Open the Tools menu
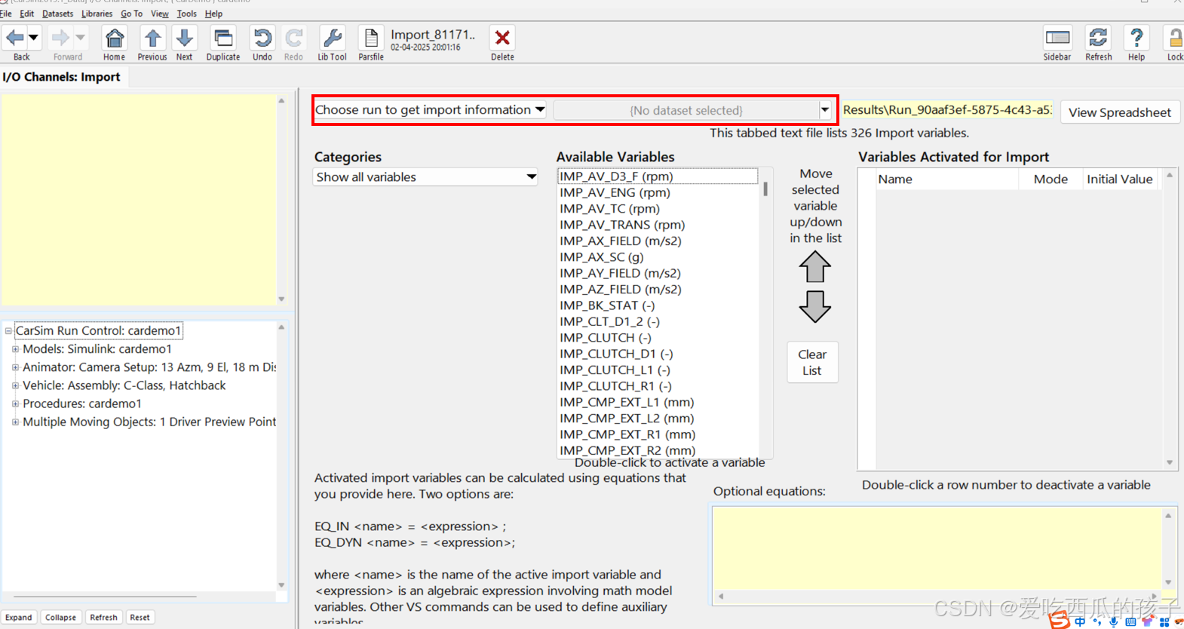 (x=186, y=14)
